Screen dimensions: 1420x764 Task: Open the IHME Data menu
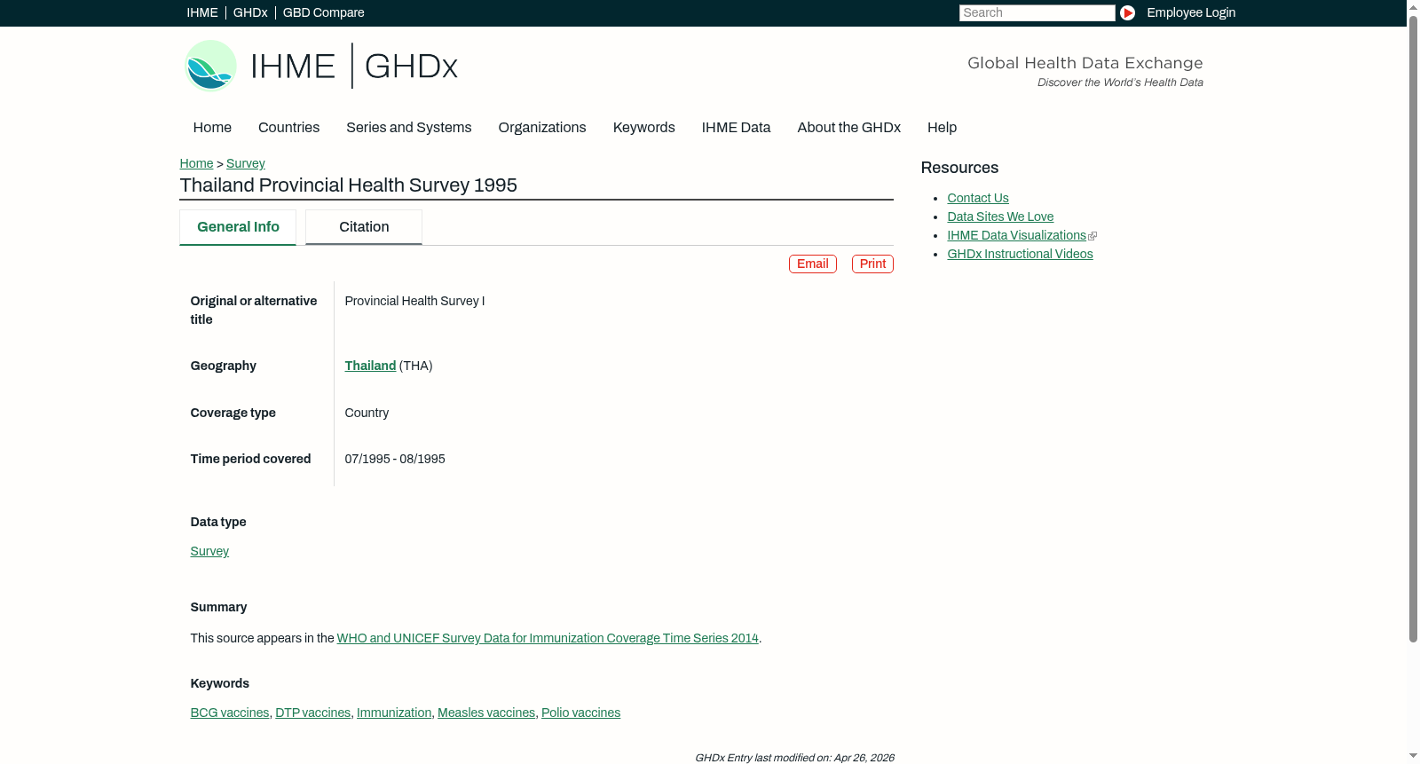(736, 128)
